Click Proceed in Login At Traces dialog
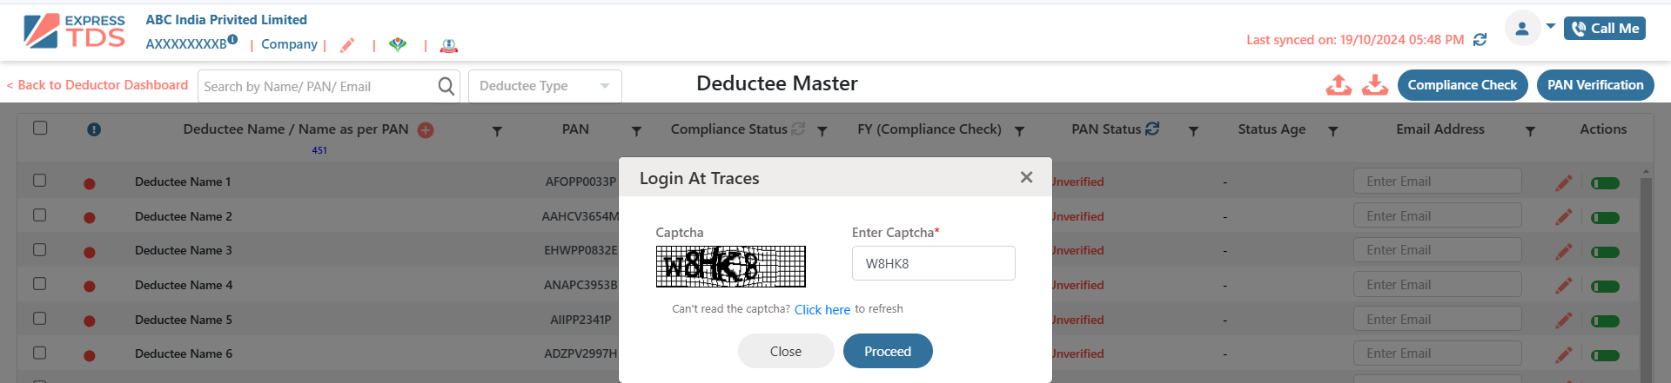The image size is (1671, 383). tap(888, 351)
